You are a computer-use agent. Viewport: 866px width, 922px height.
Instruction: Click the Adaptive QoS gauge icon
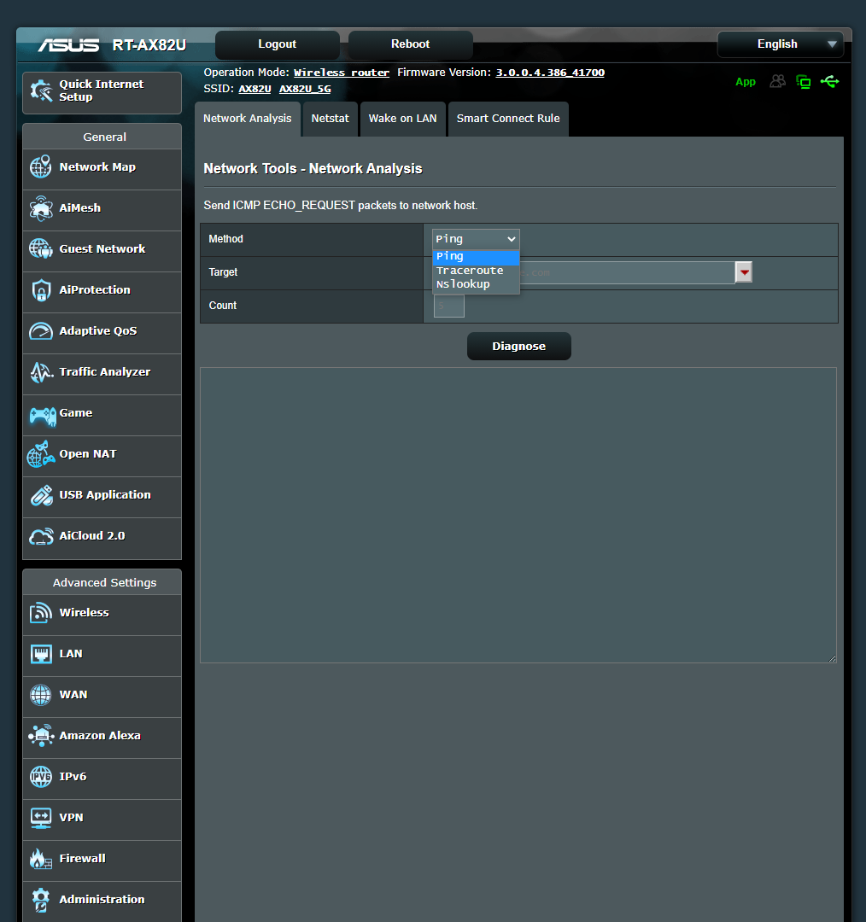pos(41,331)
